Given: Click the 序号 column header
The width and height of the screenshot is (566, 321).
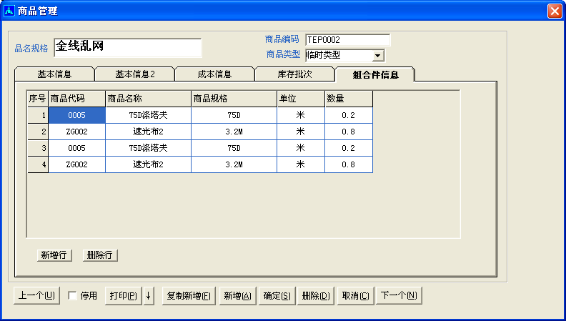Looking at the screenshot, I should click(38, 99).
